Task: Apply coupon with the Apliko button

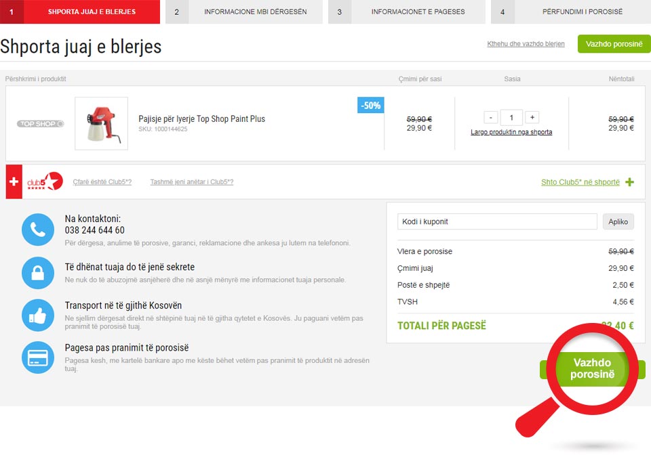Action: pos(618,221)
